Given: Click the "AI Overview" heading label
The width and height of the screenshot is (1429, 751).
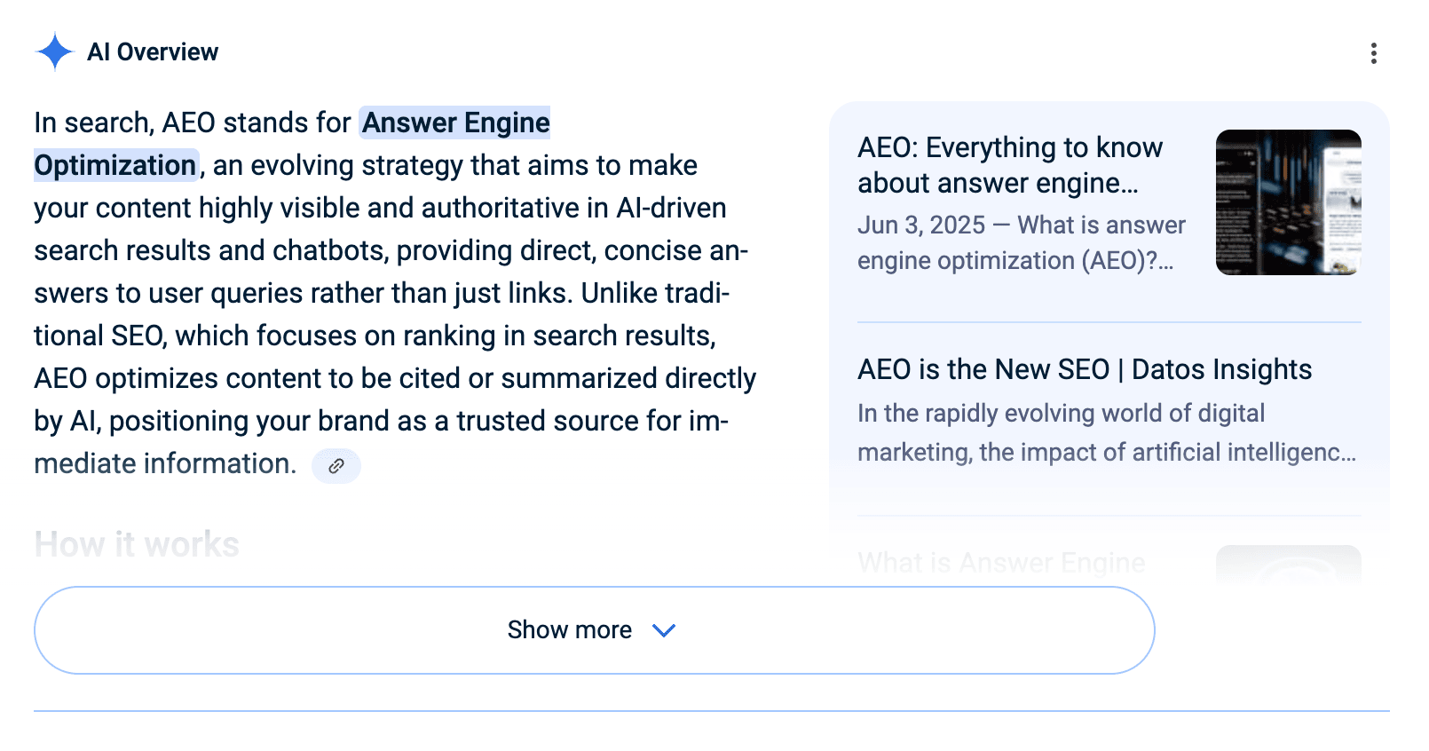Looking at the screenshot, I should pyautogui.click(x=153, y=52).
